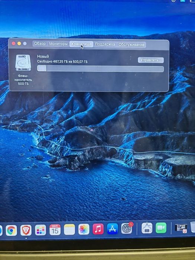
Task: Open the Photos app in the Dock
Action: tap(84, 229)
